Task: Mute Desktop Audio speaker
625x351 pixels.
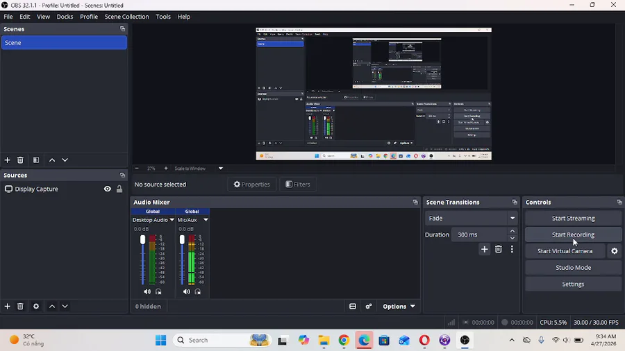Action: [147, 292]
